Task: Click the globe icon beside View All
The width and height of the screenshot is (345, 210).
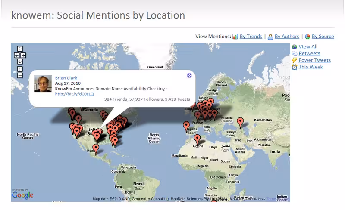Action: coord(295,47)
